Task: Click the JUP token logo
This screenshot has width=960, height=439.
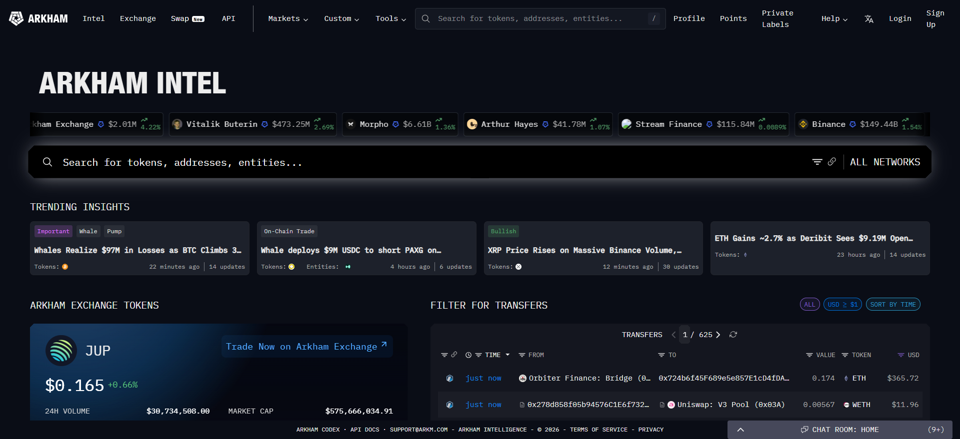Action: pos(61,351)
